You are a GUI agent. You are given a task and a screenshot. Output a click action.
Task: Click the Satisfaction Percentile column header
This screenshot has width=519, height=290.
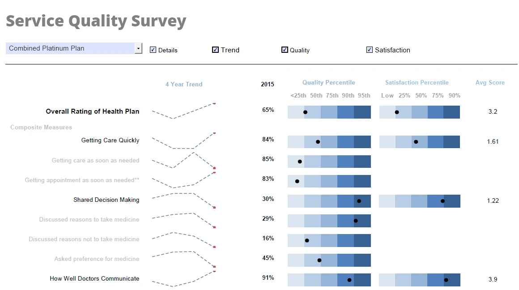[417, 82]
